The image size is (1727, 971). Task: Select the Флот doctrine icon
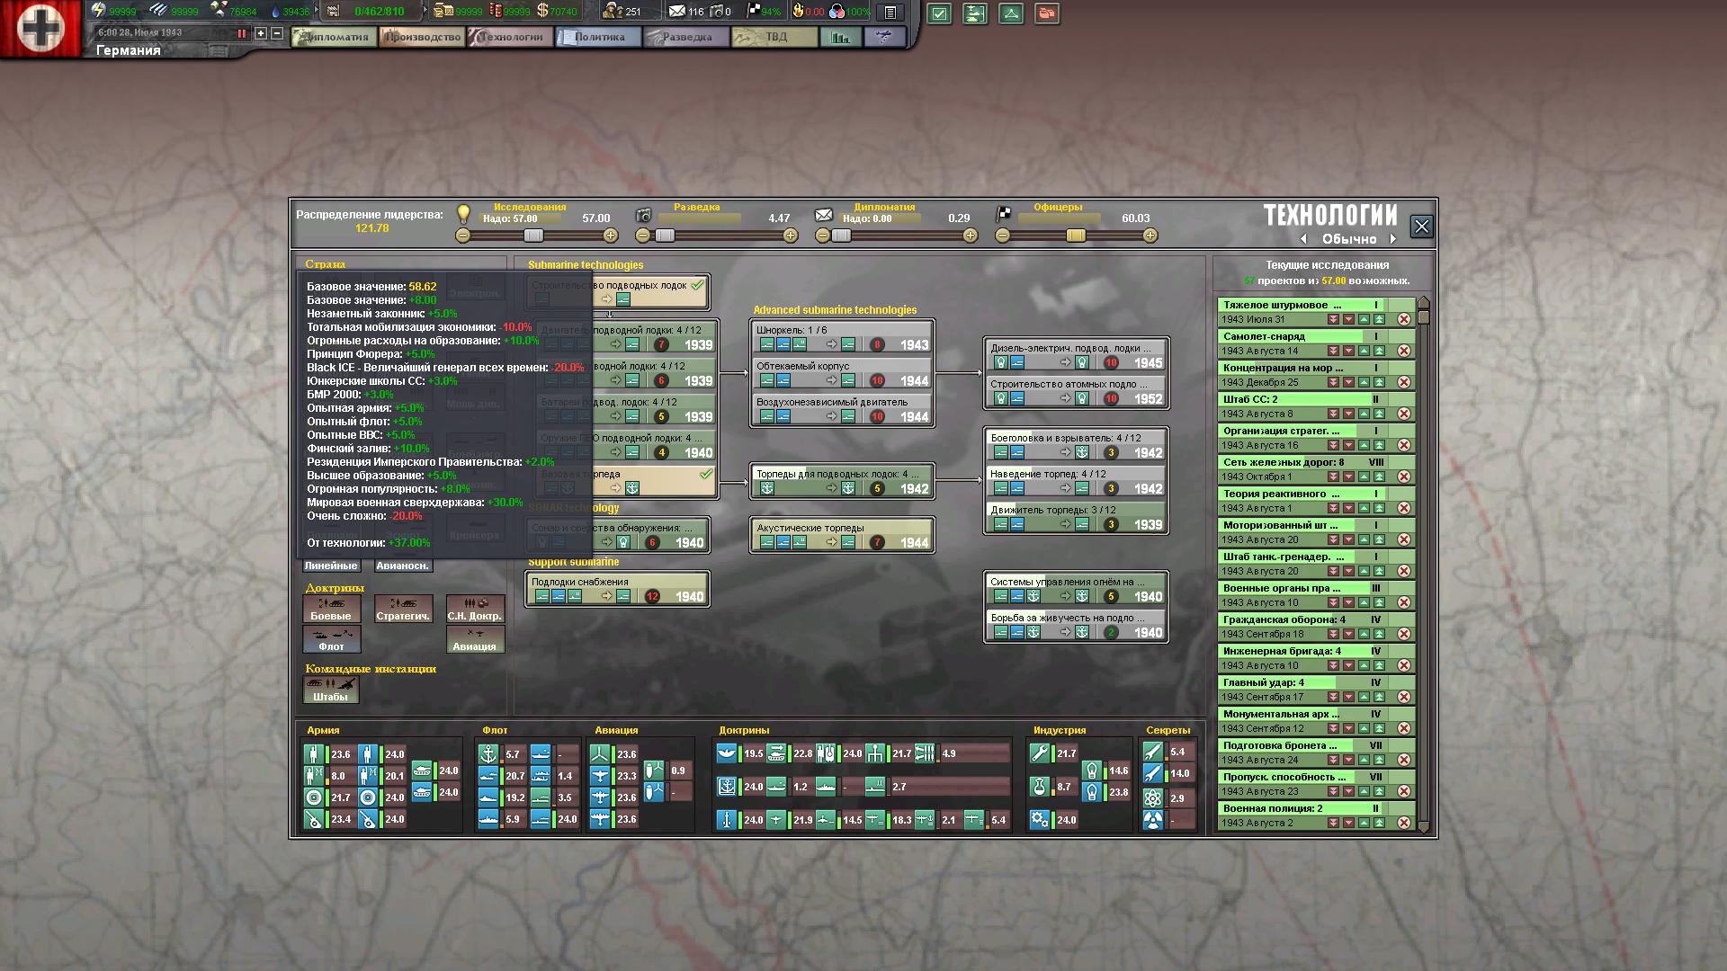tap(331, 639)
